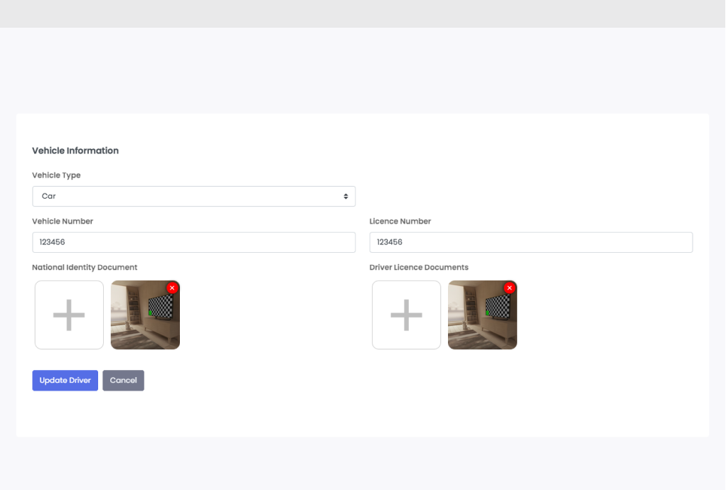The image size is (726, 490).
Task: Add a Driver Licence Document with plus box
Action: tap(407, 315)
